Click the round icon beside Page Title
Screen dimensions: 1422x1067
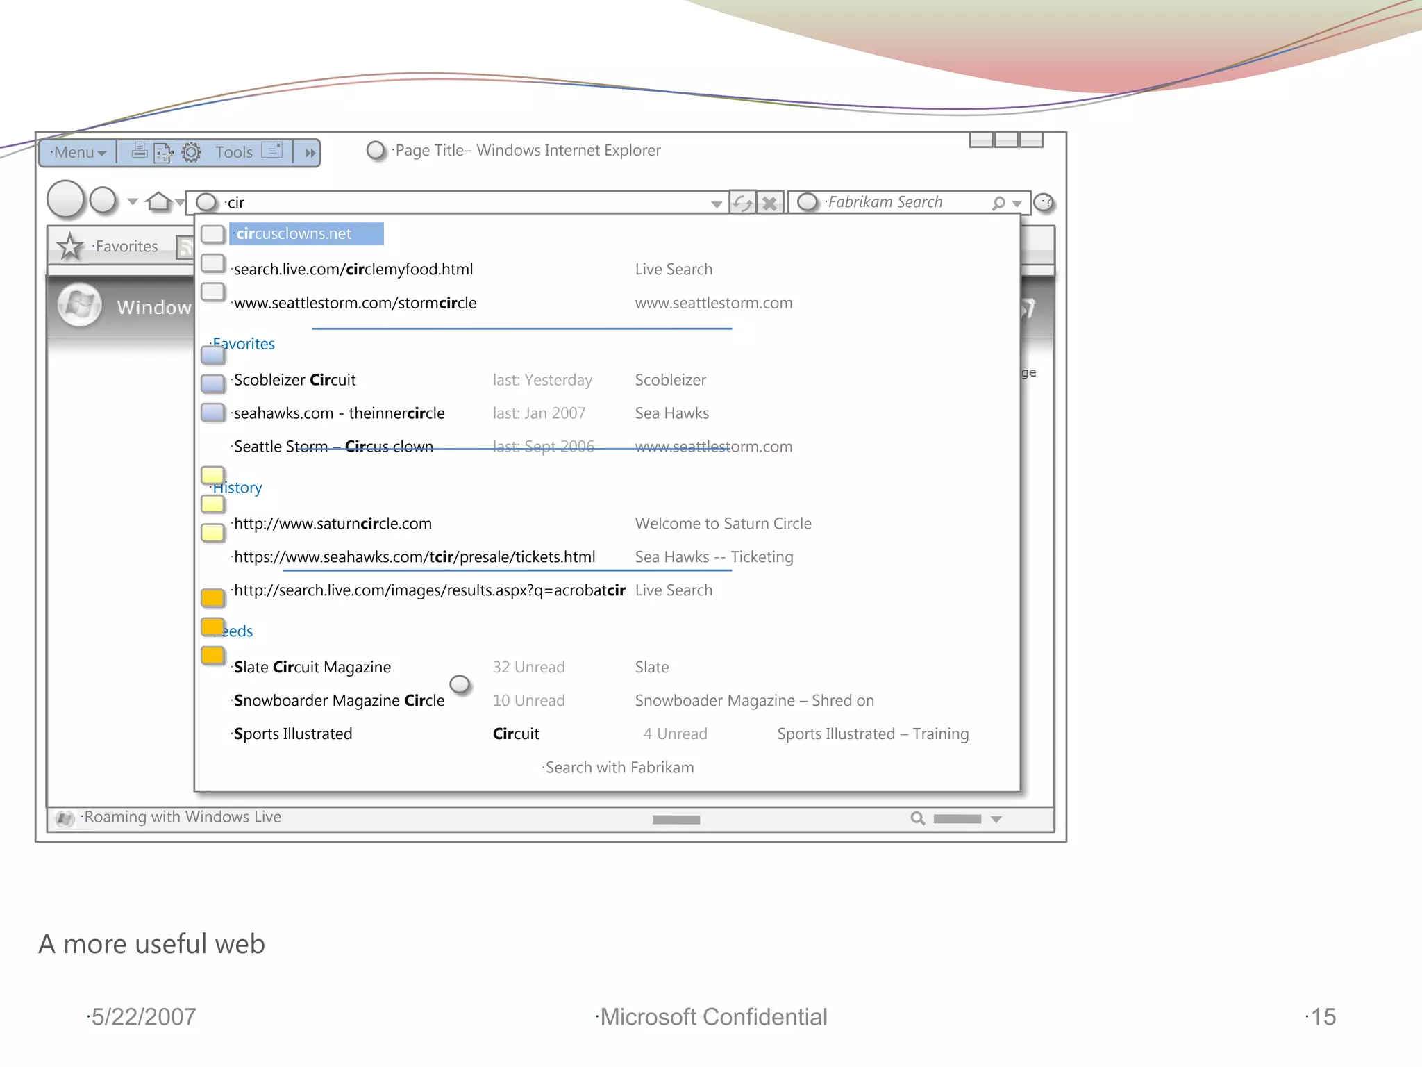(376, 150)
